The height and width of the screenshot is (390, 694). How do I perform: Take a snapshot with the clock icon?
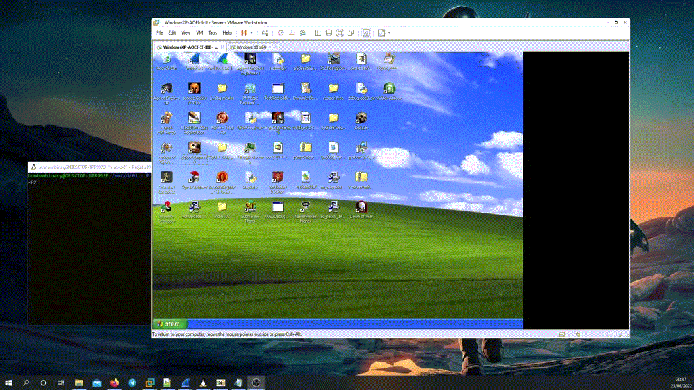[x=281, y=32]
